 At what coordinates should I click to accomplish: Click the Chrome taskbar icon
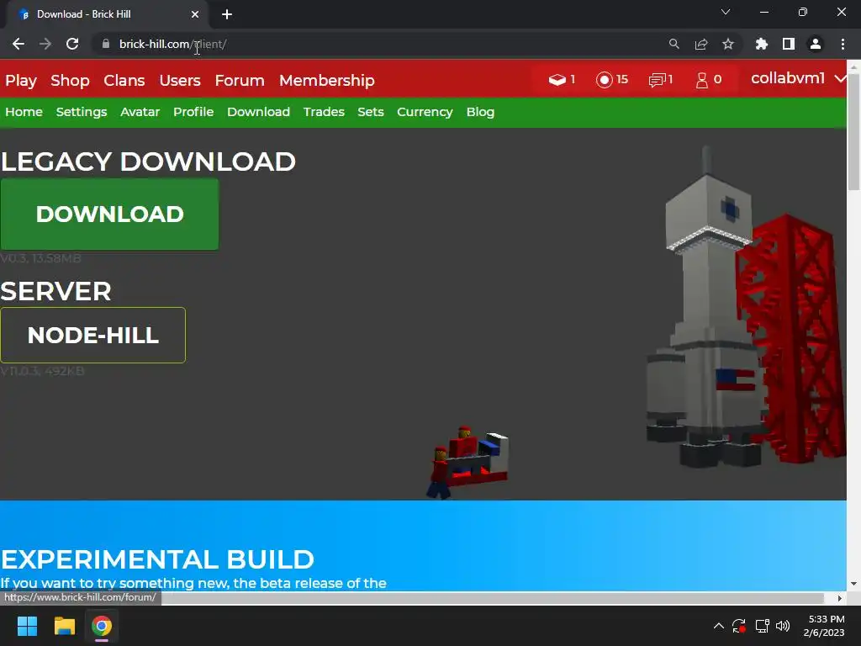click(x=102, y=626)
